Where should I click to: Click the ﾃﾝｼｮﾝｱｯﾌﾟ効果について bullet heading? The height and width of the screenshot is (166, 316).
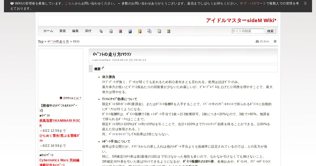(x=120, y=99)
